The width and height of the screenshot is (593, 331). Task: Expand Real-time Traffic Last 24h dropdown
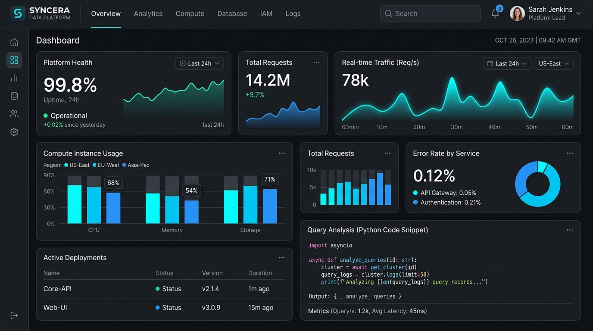(507, 63)
